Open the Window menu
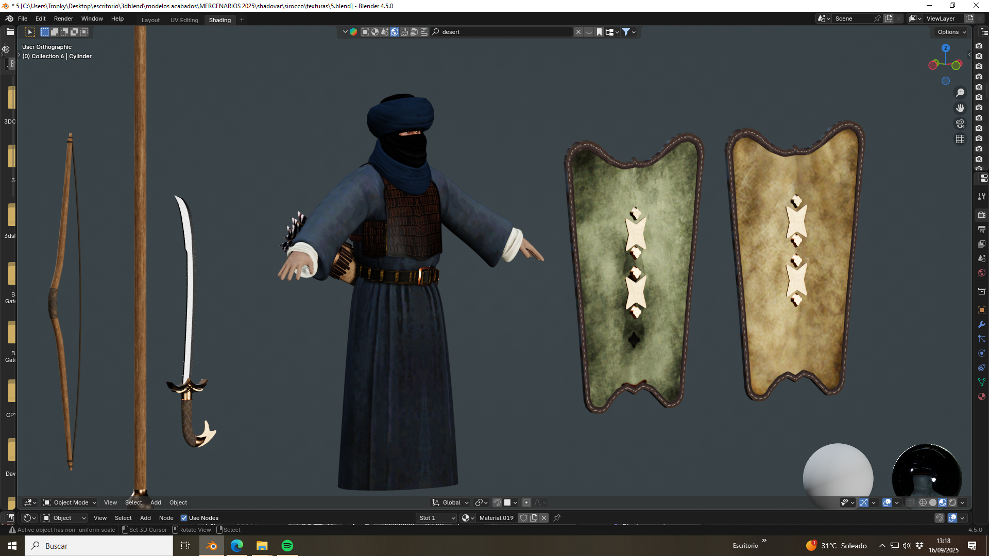This screenshot has width=989, height=556. 92,19
